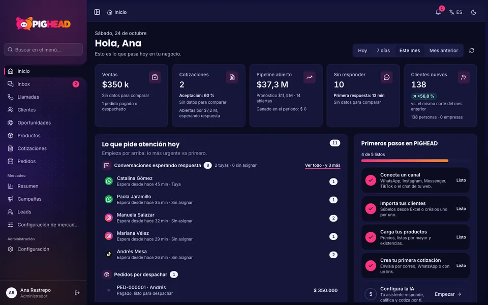Refresh the dashboard data
Image resolution: width=488 pixels, height=305 pixels.
(x=472, y=50)
